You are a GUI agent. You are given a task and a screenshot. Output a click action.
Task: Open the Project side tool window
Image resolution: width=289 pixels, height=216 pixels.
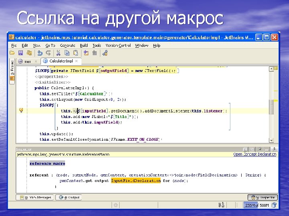pos(12,71)
